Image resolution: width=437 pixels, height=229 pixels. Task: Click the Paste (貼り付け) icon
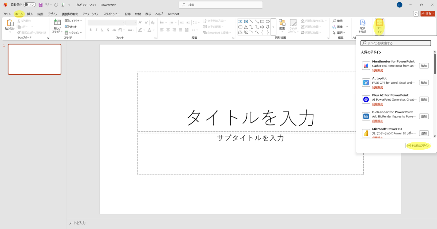pyautogui.click(x=10, y=23)
